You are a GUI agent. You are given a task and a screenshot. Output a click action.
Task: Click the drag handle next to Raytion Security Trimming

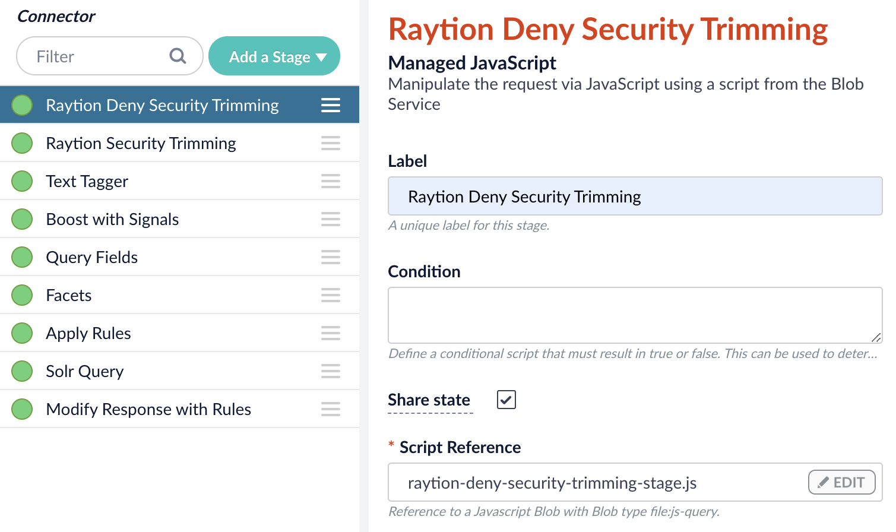tap(331, 142)
